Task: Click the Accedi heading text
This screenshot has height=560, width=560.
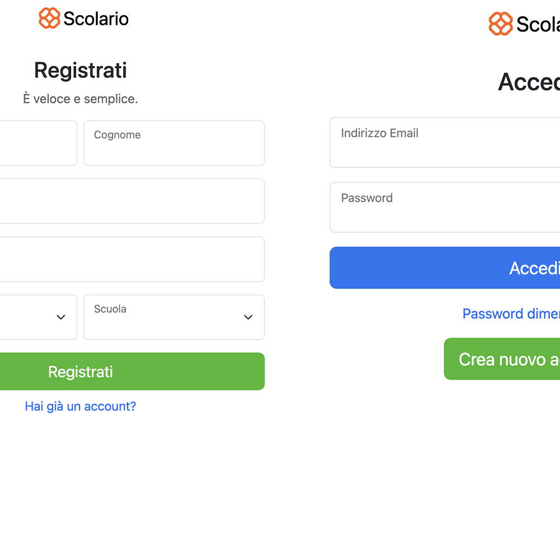Action: (529, 82)
